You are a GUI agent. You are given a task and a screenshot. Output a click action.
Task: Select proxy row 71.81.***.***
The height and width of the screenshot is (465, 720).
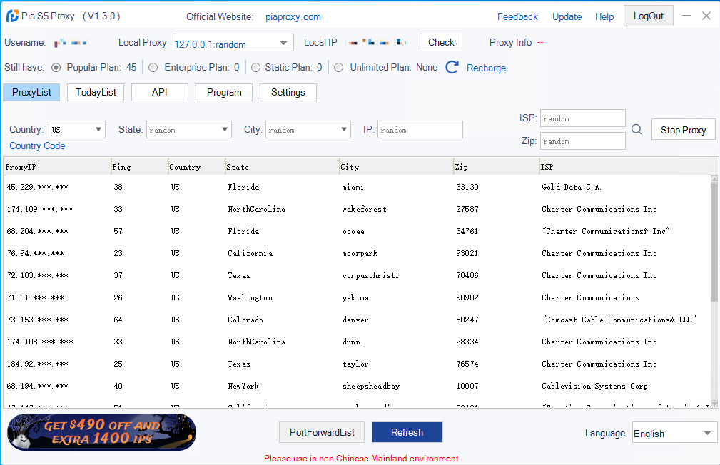(x=357, y=297)
